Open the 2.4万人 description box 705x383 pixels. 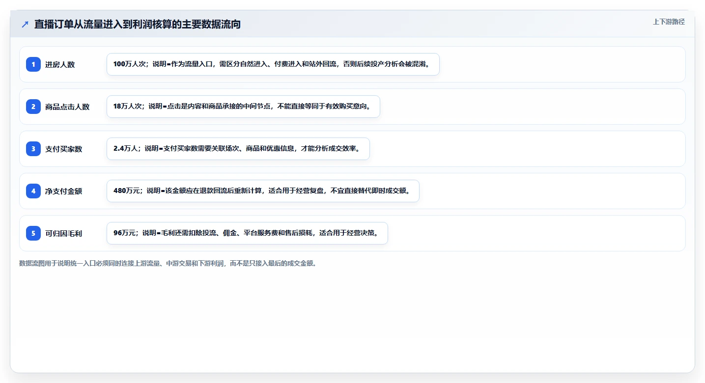(x=238, y=149)
